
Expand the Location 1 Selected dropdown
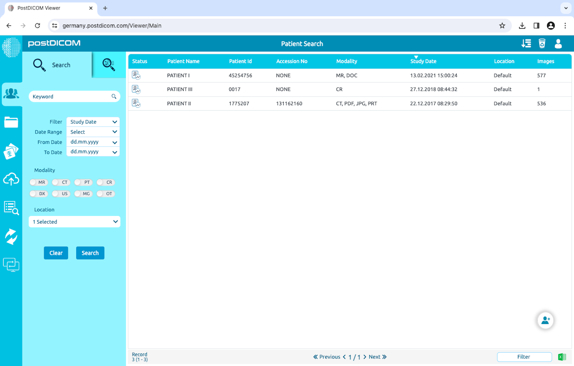[x=74, y=222]
